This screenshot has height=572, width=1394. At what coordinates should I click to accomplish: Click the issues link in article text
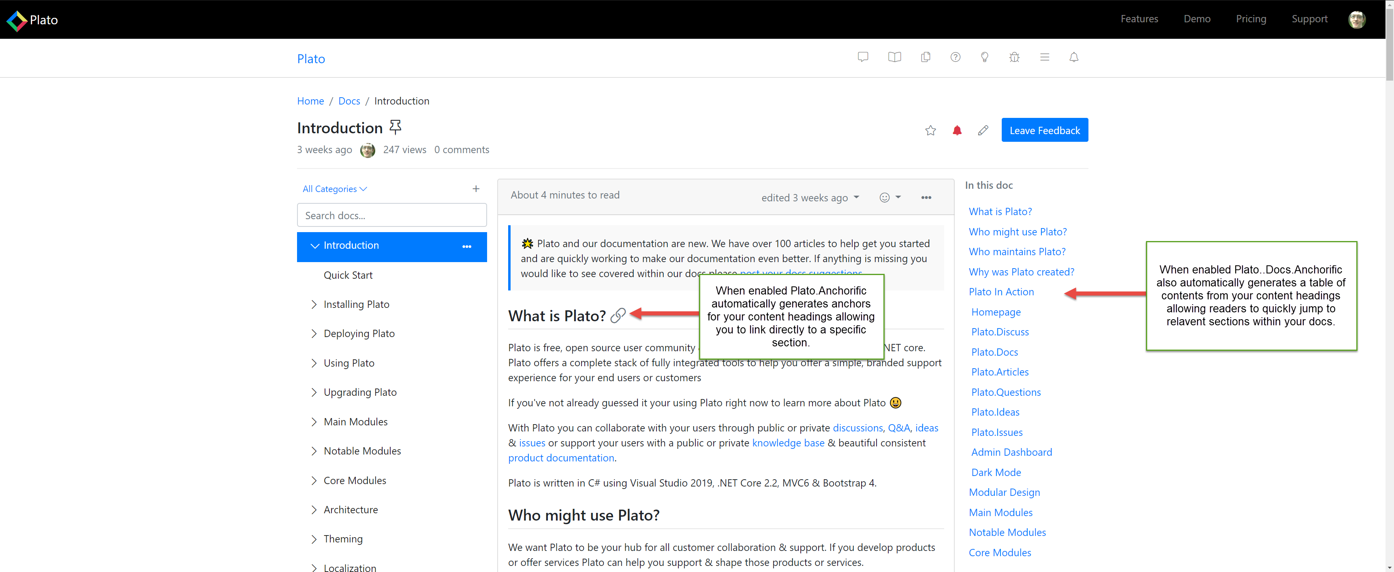[532, 443]
